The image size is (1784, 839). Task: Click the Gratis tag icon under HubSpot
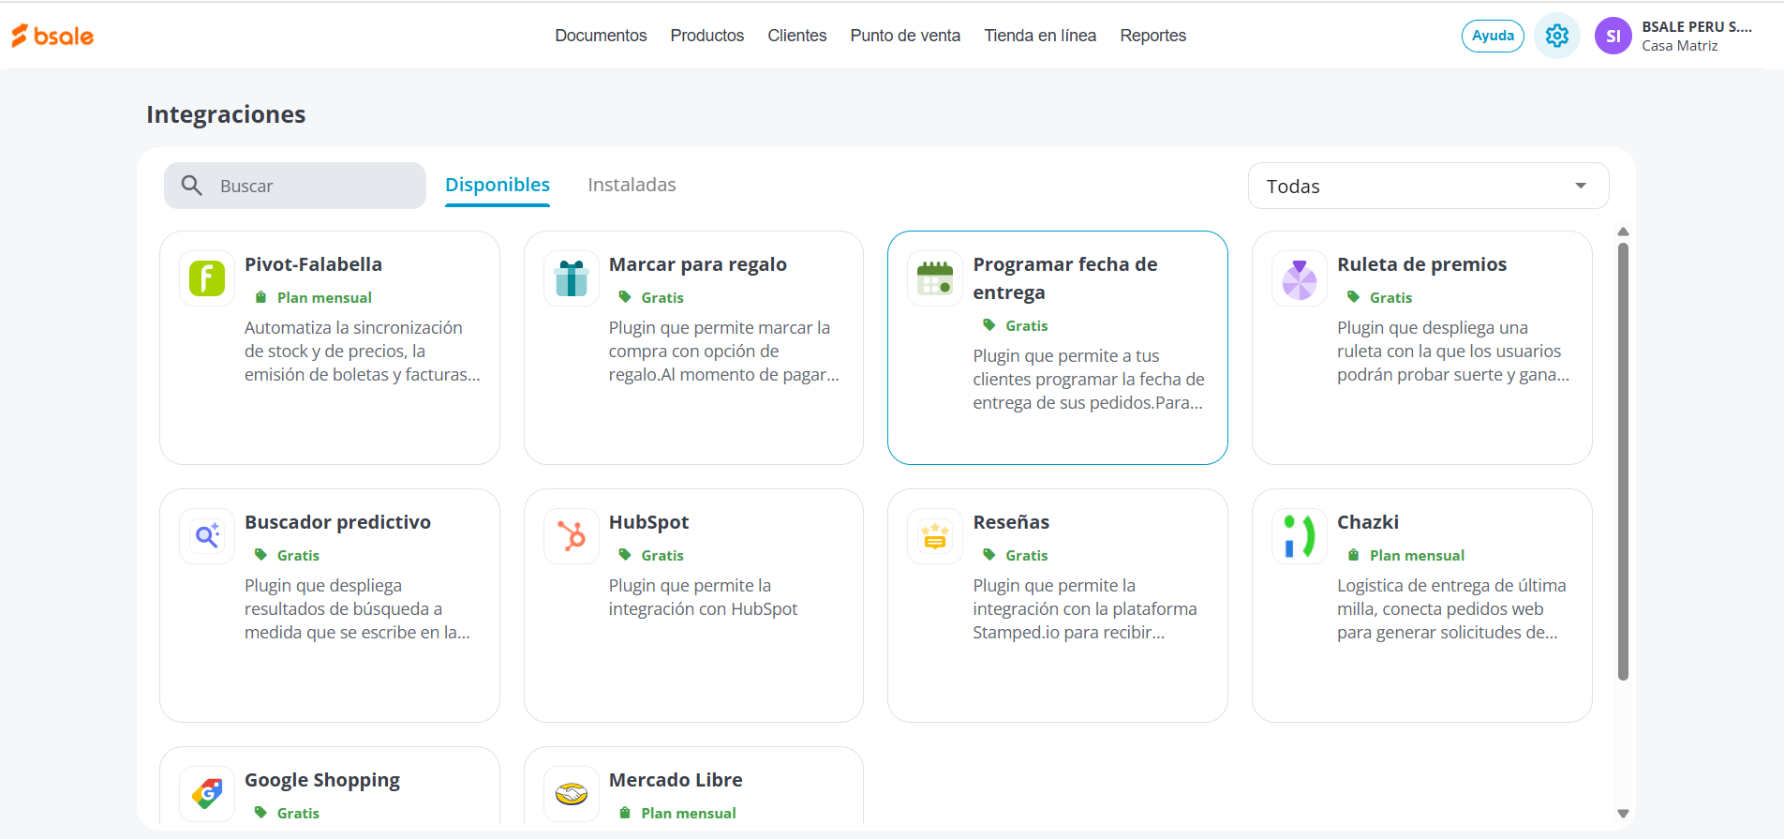pyautogui.click(x=625, y=555)
